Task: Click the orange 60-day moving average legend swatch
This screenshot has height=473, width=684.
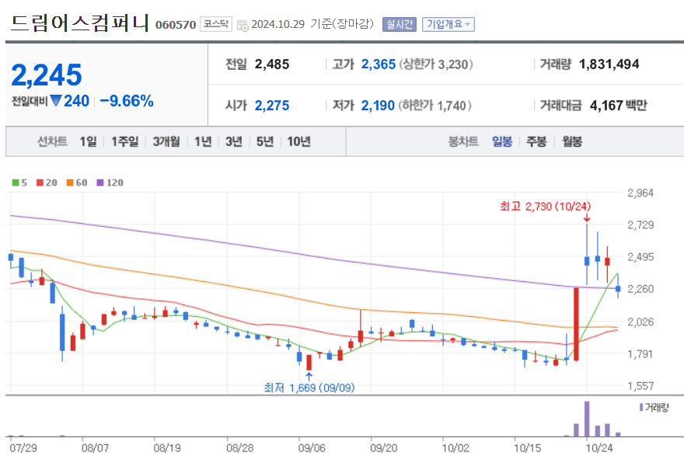Action: (70, 183)
